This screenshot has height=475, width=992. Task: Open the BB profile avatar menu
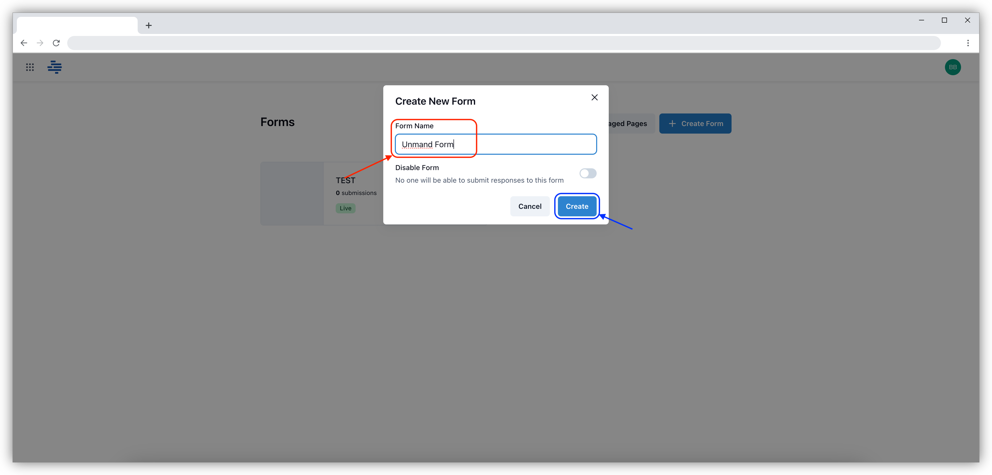point(952,67)
